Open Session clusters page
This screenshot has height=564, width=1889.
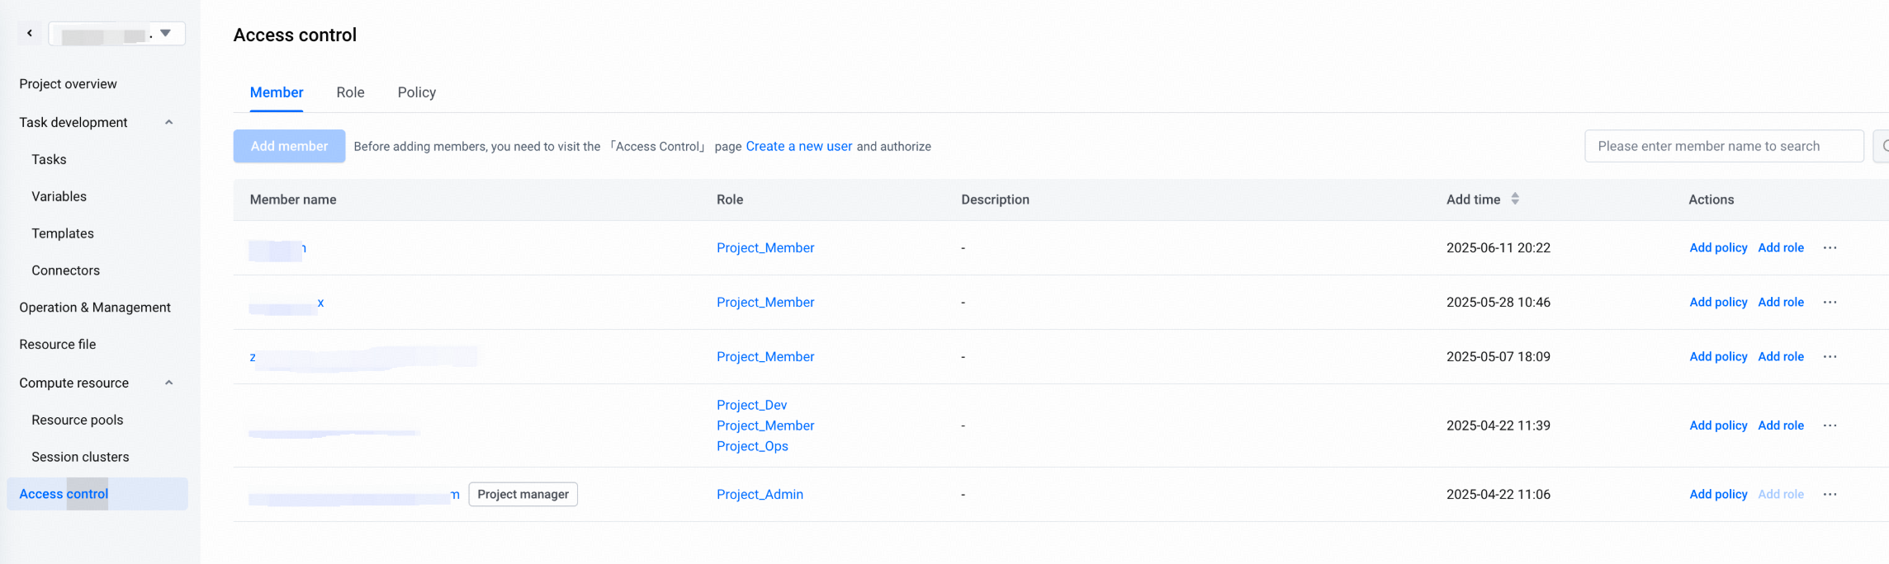click(80, 457)
